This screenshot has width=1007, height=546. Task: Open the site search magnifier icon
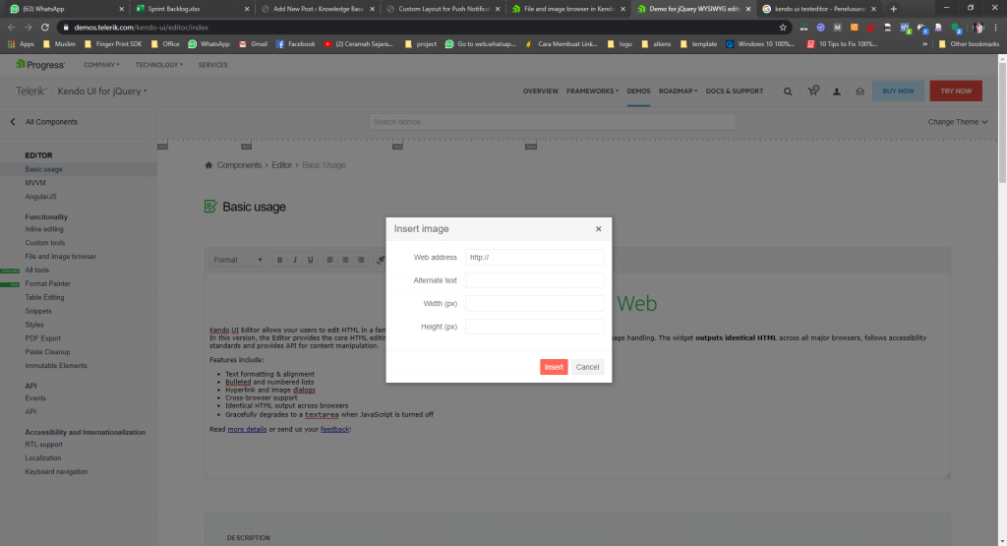(788, 91)
